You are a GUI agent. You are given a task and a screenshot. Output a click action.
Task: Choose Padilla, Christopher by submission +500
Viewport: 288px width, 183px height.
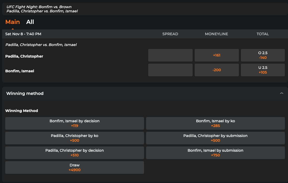point(215,138)
